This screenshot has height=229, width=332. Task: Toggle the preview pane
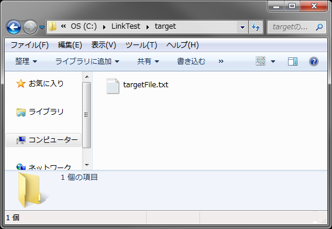click(293, 61)
